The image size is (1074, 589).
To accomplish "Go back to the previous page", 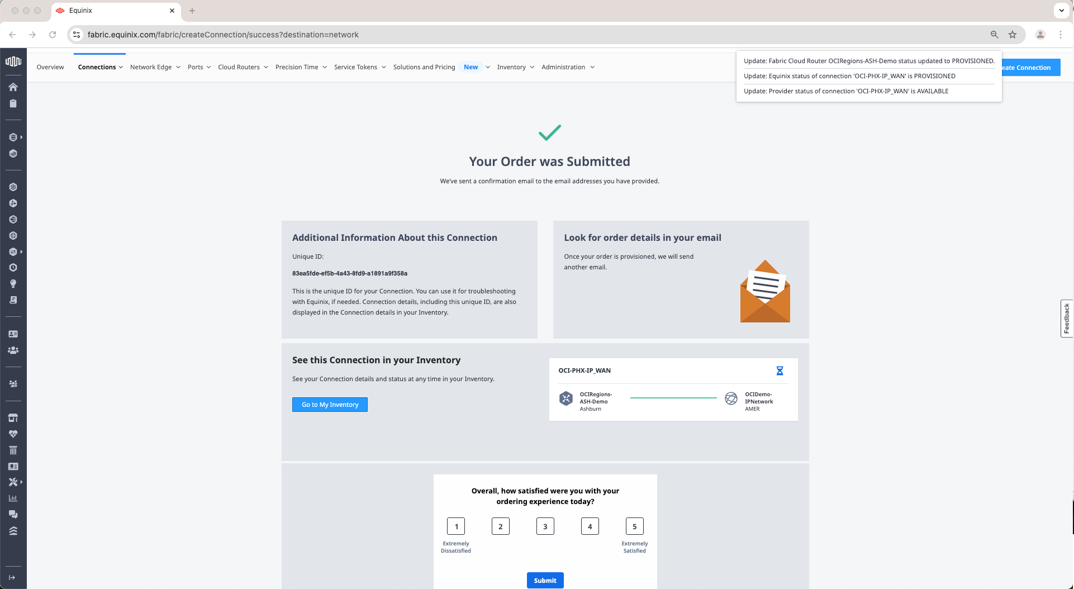I will coord(12,35).
